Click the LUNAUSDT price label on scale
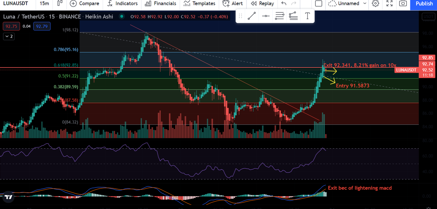The width and height of the screenshot is (437, 209). pyautogui.click(x=406, y=70)
